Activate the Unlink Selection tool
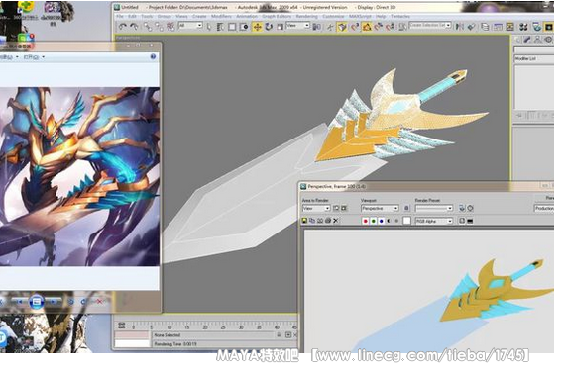The height and width of the screenshot is (372, 563). pyautogui.click(x=159, y=27)
